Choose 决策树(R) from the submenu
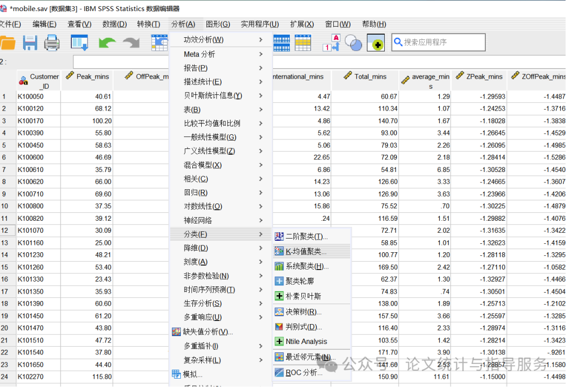 pyautogui.click(x=312, y=312)
